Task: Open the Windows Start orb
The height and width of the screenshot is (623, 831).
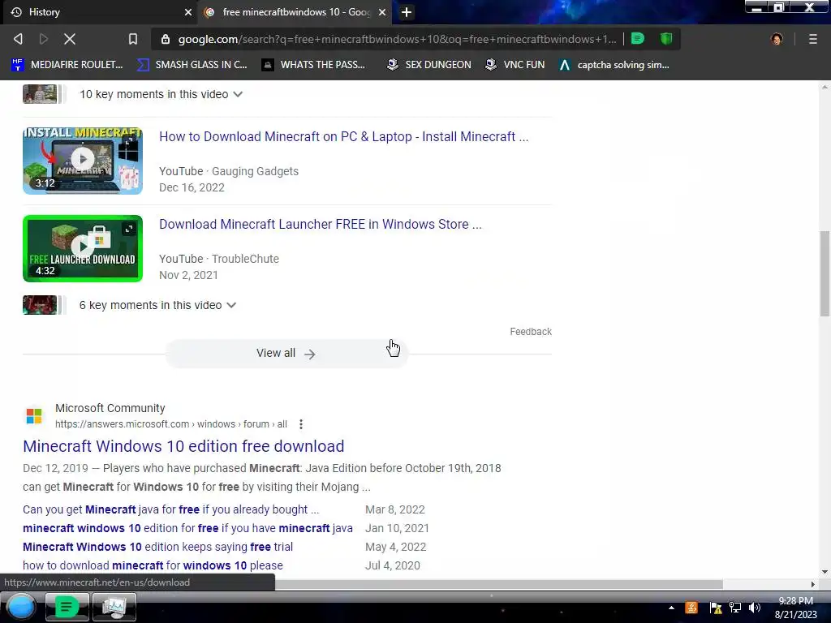Action: click(21, 607)
